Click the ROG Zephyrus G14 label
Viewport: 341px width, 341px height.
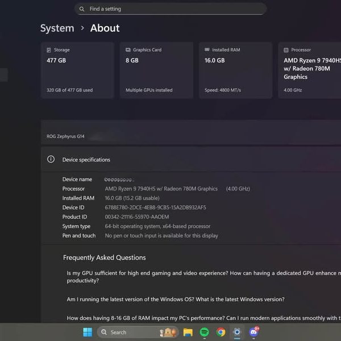(x=65, y=136)
